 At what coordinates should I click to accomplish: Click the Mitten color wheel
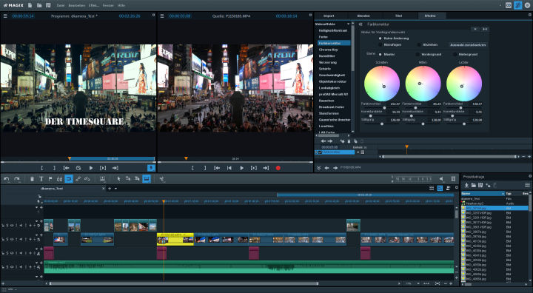click(x=423, y=84)
